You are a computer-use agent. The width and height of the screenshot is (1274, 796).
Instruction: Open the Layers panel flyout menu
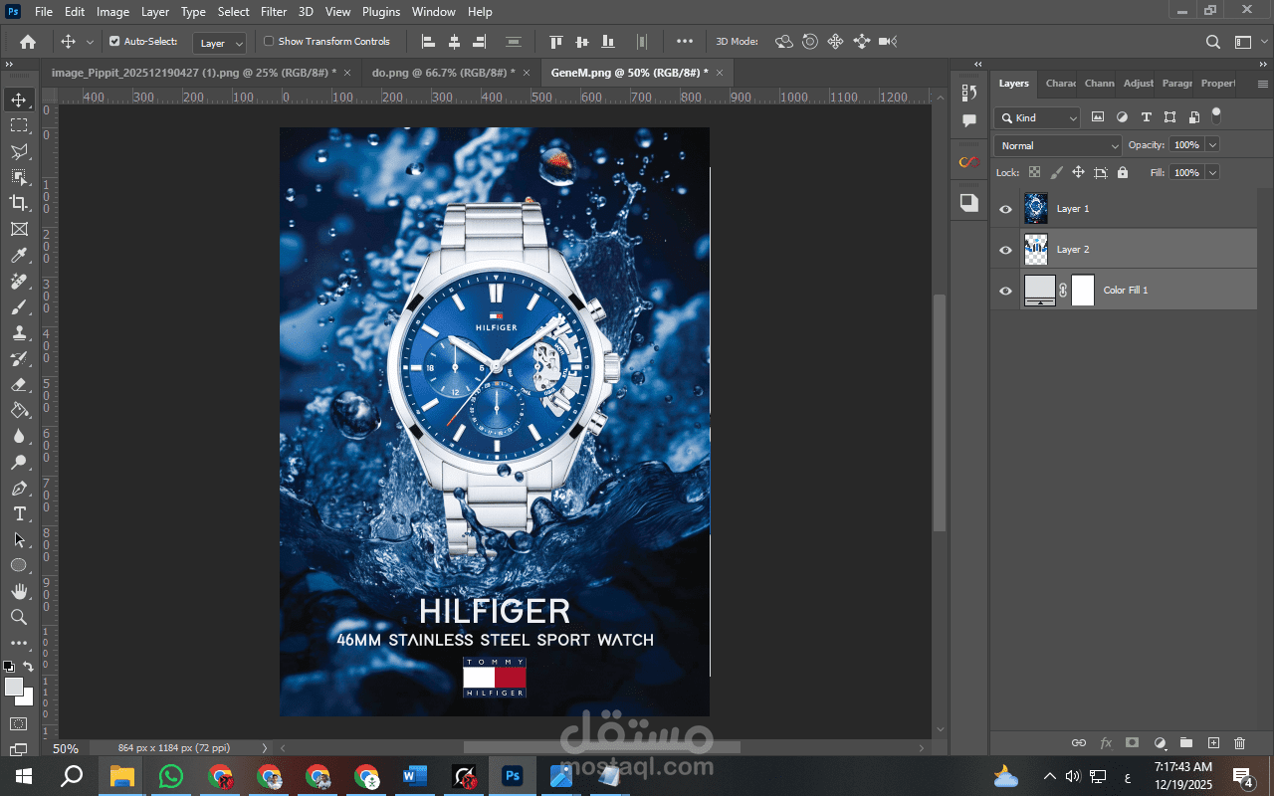pos(1263,84)
